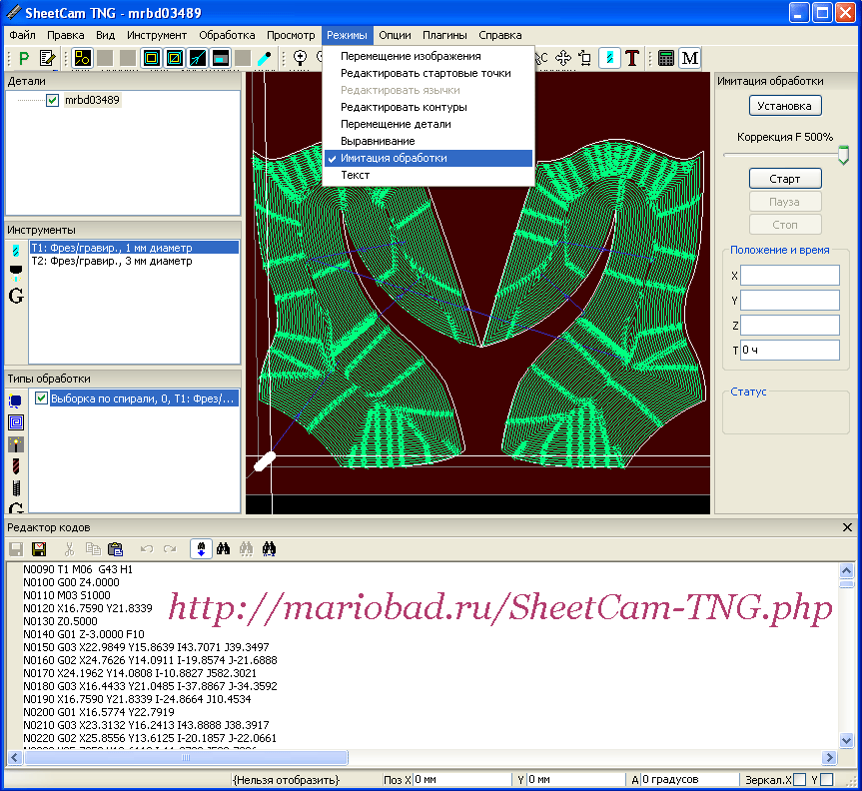Toggle the yellow nested rectangles view icon
Image resolution: width=862 pixels, height=791 pixels.
pyautogui.click(x=151, y=58)
